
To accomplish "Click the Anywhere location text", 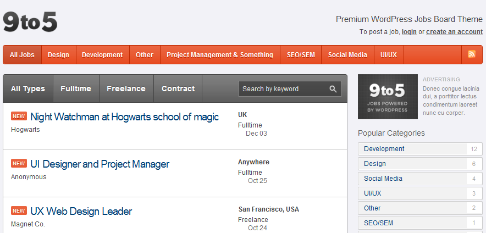I will 253,162.
